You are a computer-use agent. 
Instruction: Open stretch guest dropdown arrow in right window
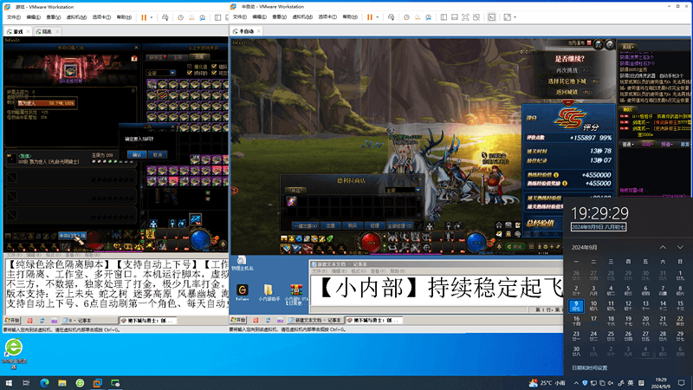[x=515, y=17]
